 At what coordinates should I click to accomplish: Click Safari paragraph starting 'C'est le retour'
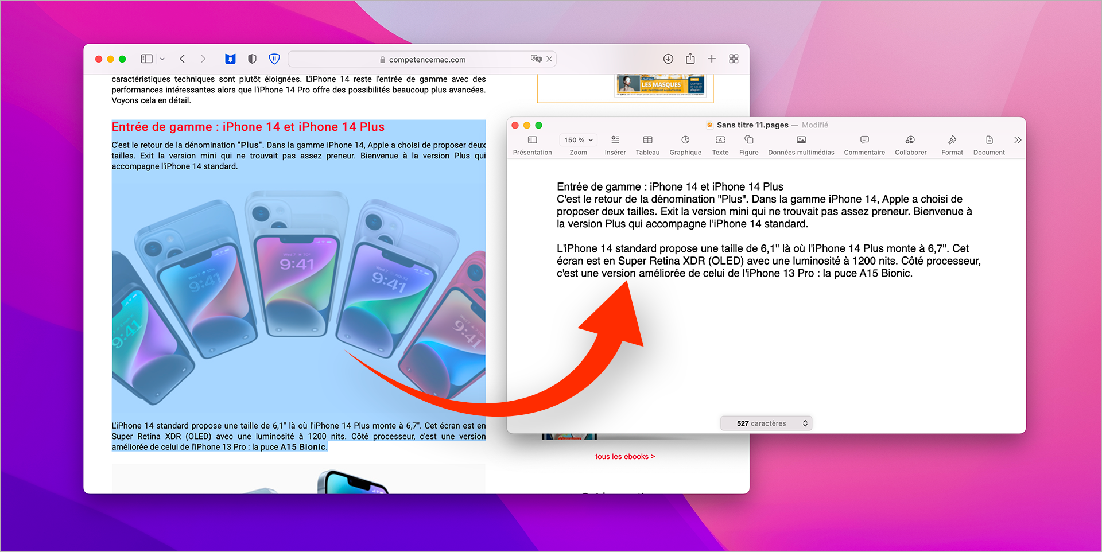(x=298, y=156)
